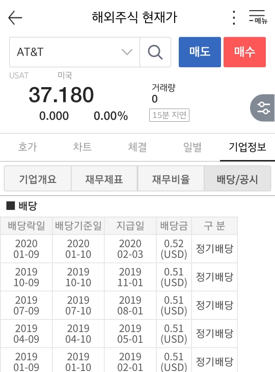Click the AT&T stock name field
The image size is (275, 372).
point(74,52)
